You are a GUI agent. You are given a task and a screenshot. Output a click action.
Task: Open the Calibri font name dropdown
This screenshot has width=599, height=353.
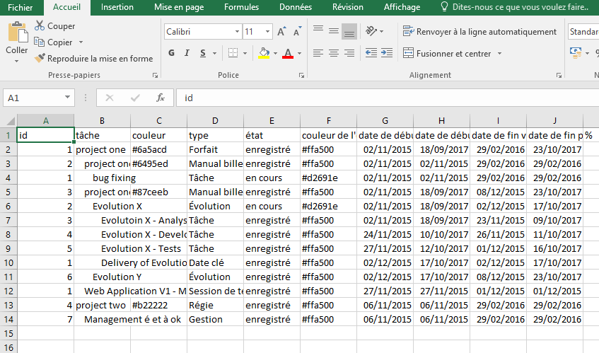coord(235,32)
